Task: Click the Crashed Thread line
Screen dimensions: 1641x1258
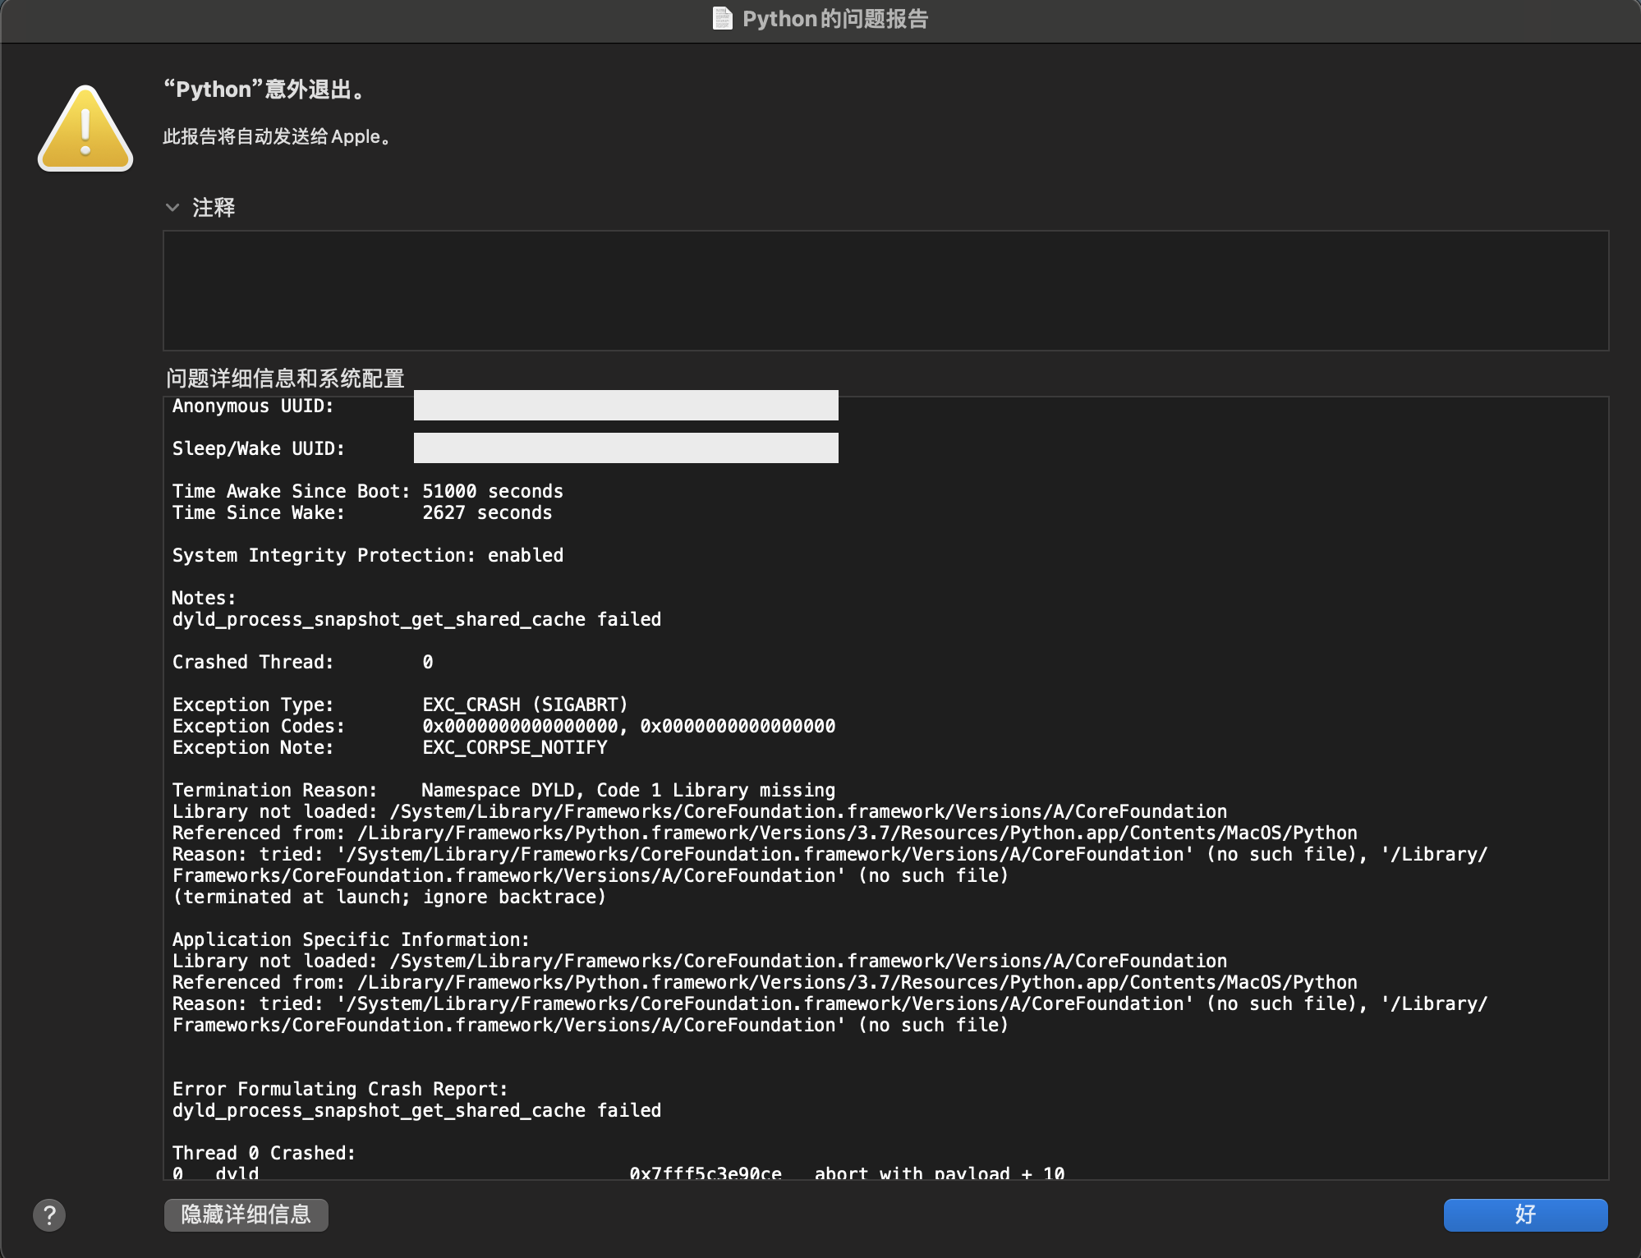Action: coord(302,662)
